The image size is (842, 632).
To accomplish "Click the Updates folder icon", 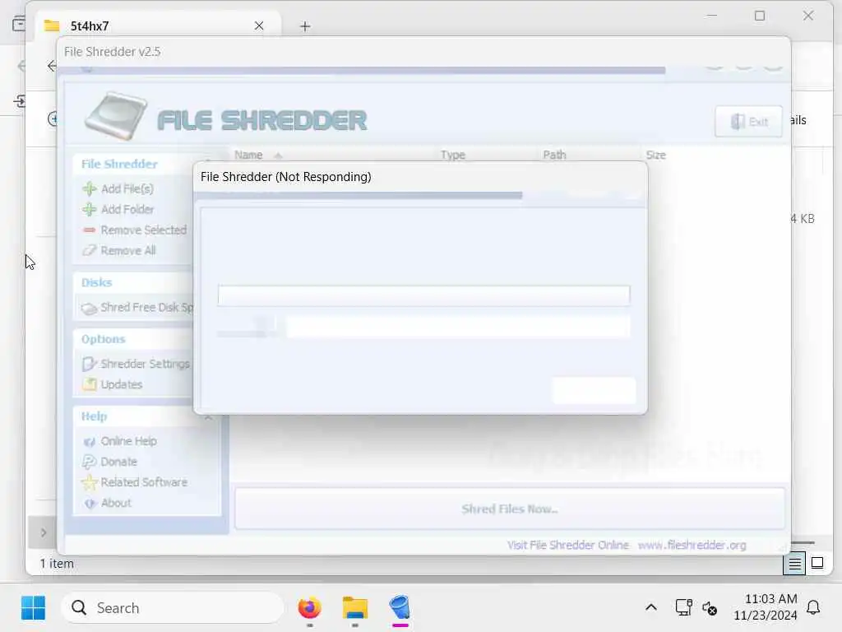I will tap(89, 384).
